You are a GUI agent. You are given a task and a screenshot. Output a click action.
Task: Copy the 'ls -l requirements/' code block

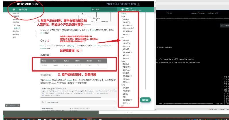click(115, 102)
